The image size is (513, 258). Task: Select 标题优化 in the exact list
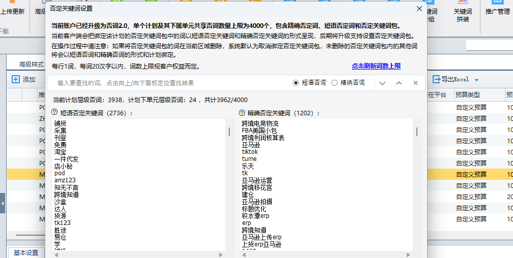point(254,209)
